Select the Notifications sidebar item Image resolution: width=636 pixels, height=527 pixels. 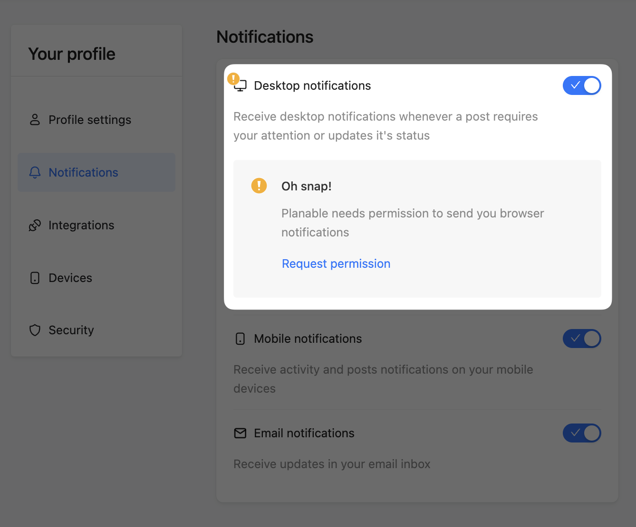[x=84, y=172]
